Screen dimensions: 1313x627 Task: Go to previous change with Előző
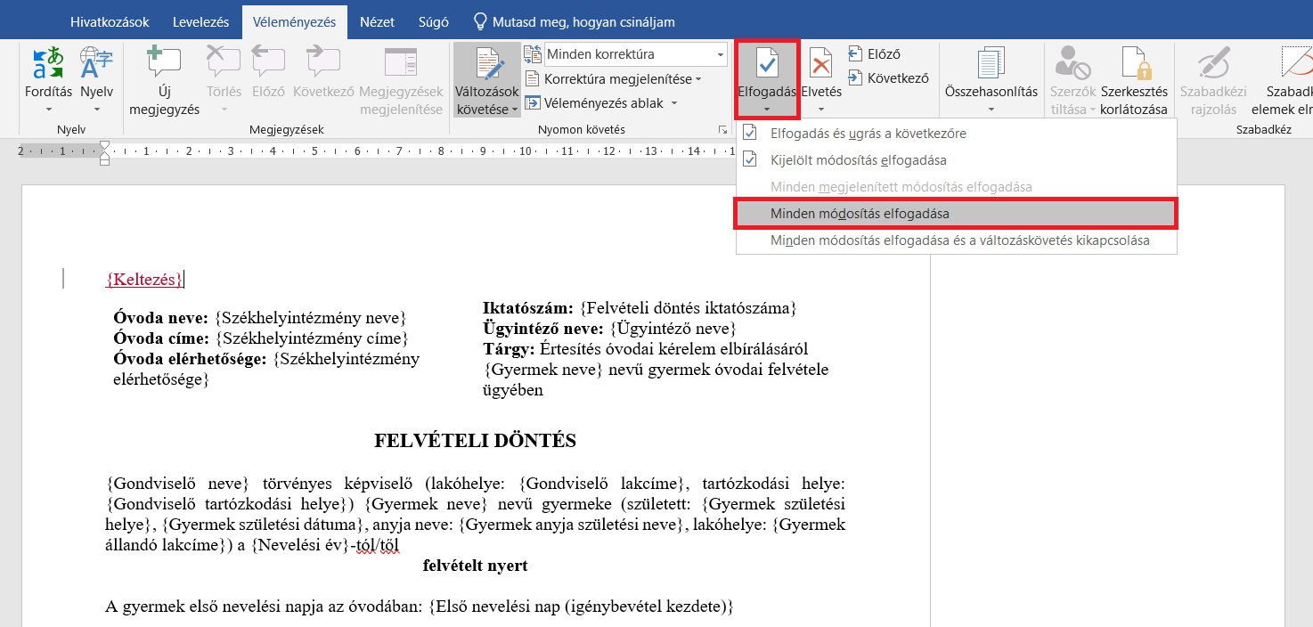click(873, 54)
